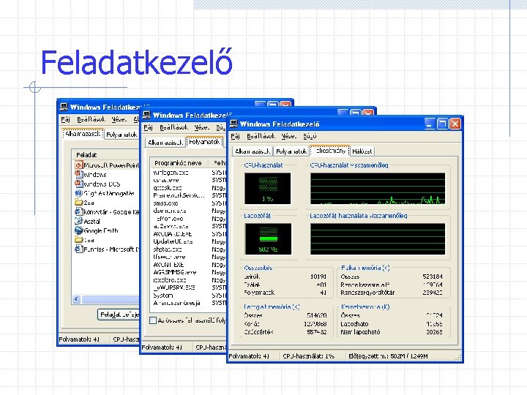This screenshot has height=395, width=527.
Task: Open the Súgó menu in the front window
Action: [x=310, y=136]
